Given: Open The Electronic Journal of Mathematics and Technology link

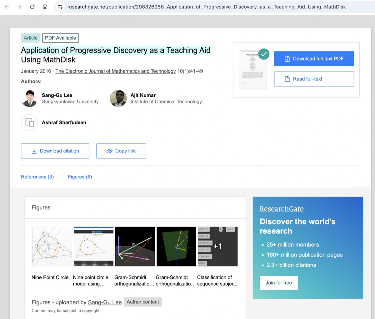Looking at the screenshot, I should (116, 71).
